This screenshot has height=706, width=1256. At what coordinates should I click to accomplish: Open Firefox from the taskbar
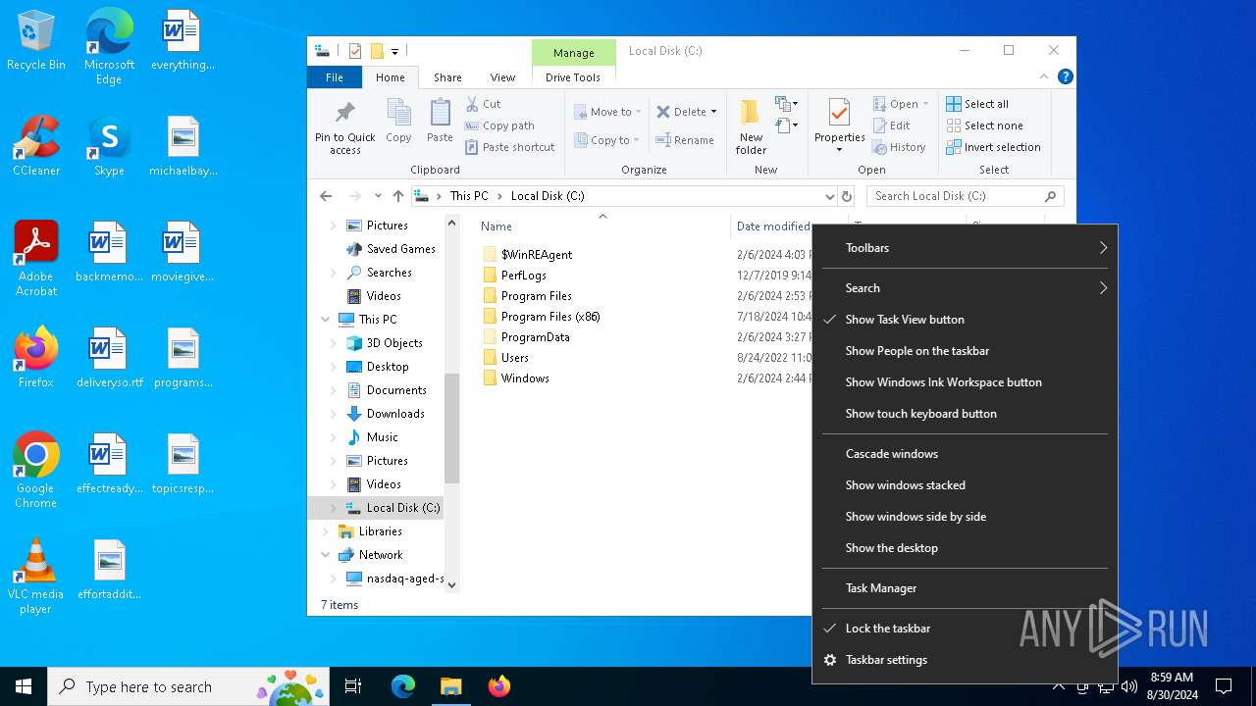click(x=499, y=686)
